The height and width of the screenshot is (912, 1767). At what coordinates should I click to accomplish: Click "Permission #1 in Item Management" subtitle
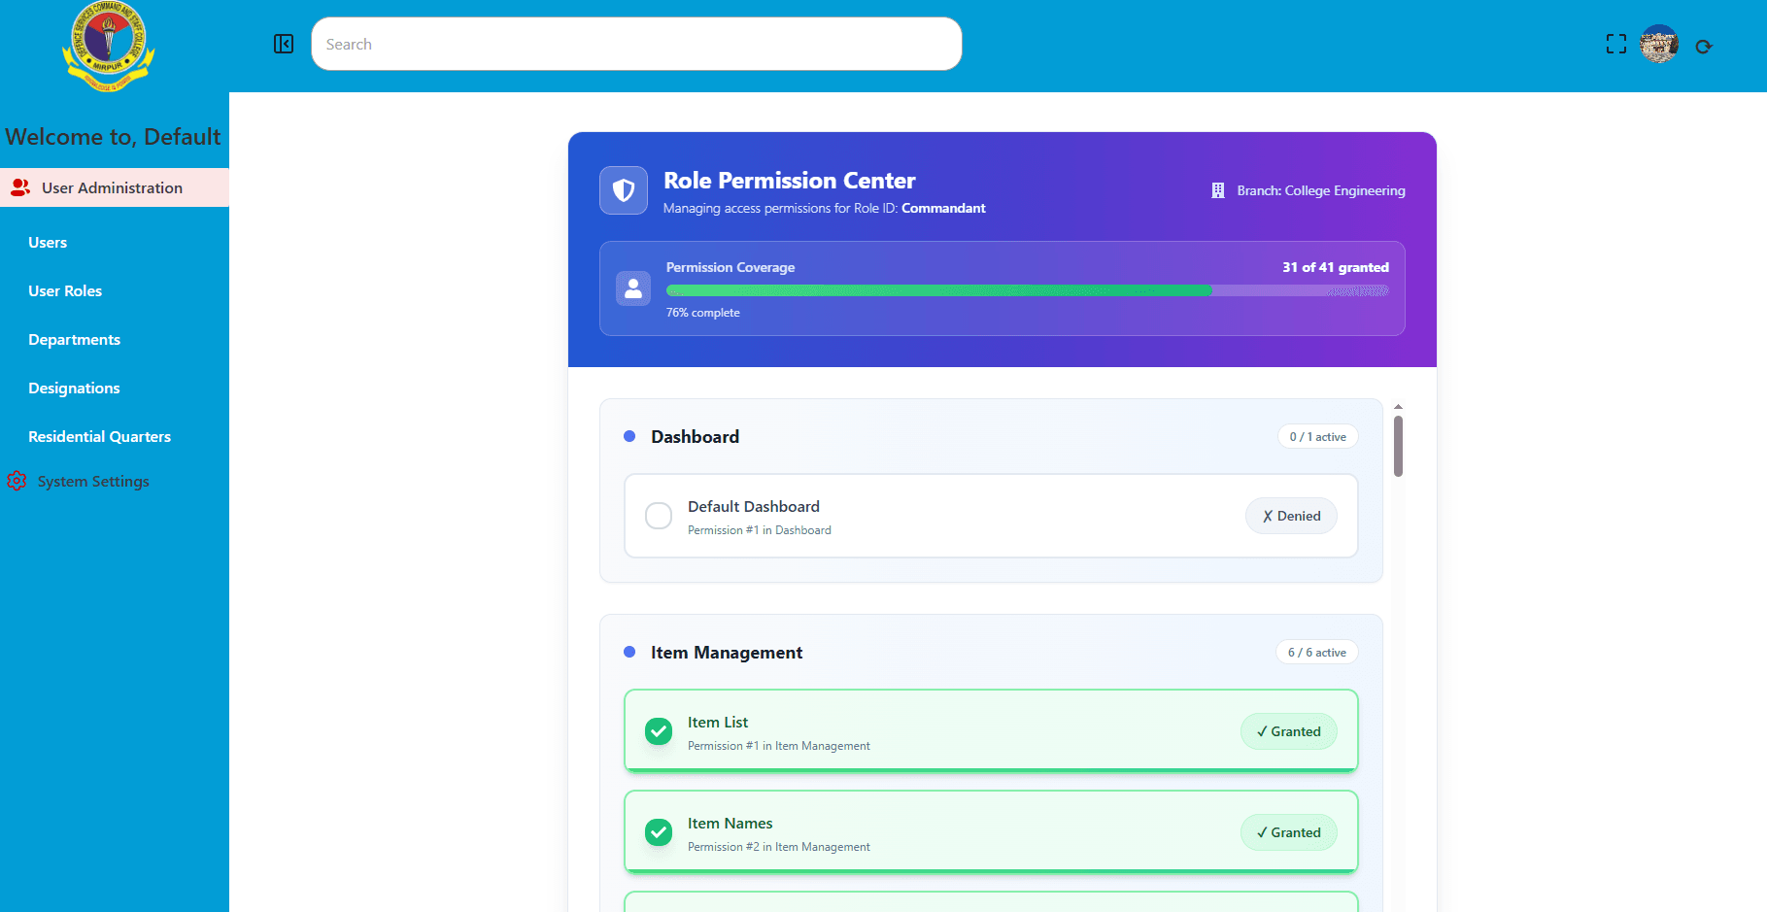tap(779, 746)
